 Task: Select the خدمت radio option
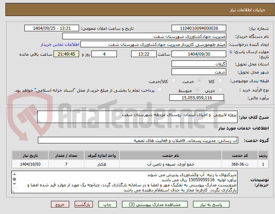(x=199, y=81)
